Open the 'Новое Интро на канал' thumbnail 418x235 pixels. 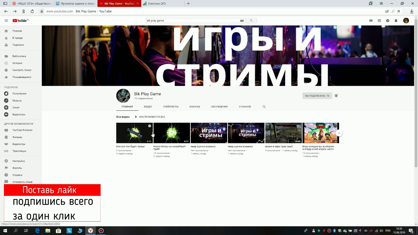(x=171, y=133)
